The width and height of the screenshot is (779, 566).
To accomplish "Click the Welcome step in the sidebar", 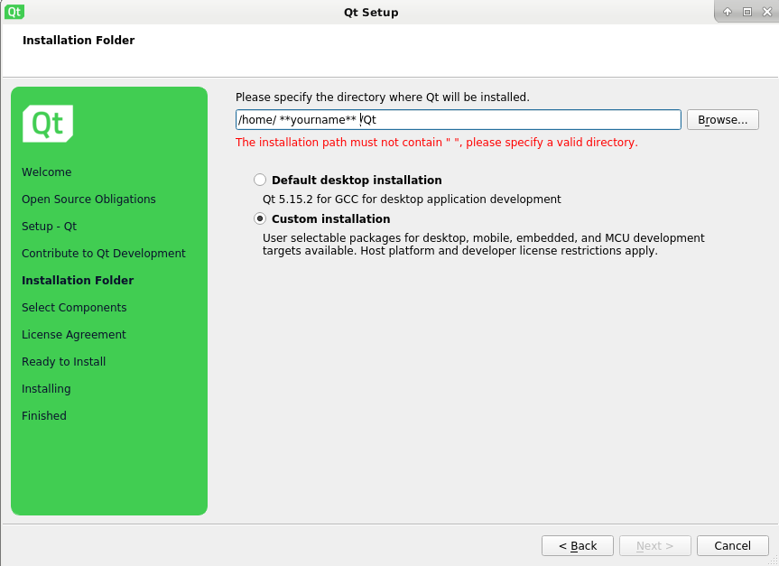I will [47, 172].
